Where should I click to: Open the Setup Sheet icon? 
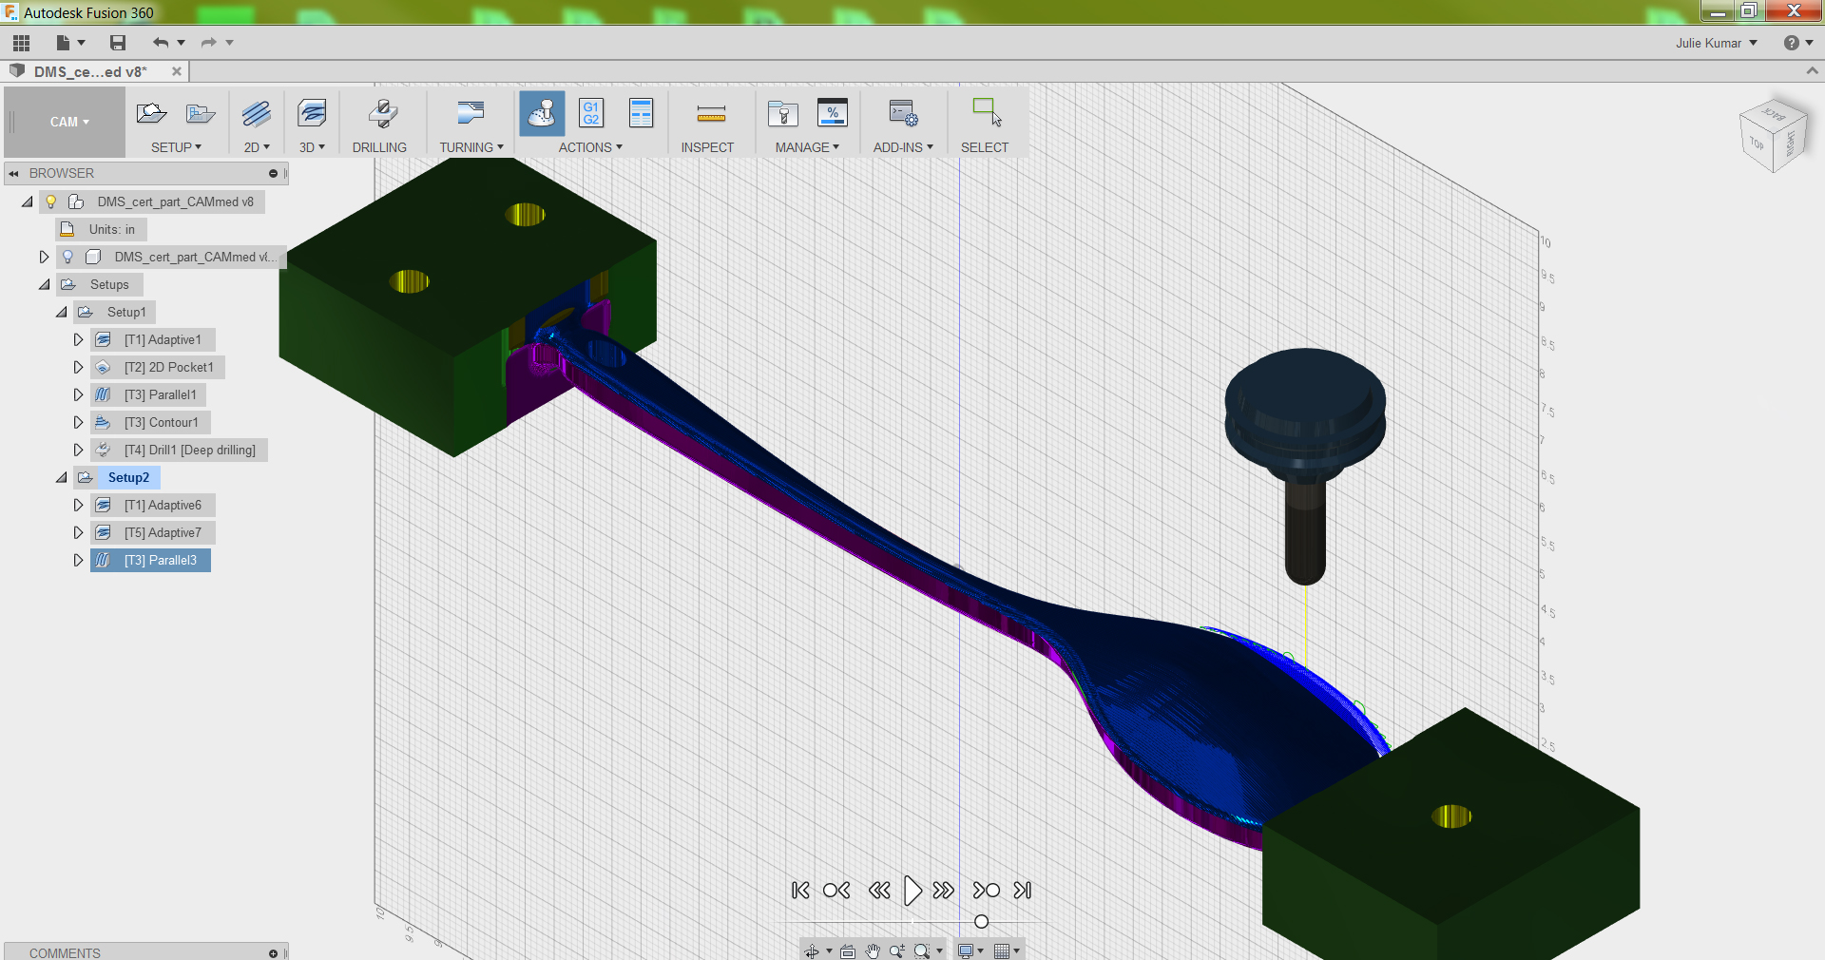point(642,113)
